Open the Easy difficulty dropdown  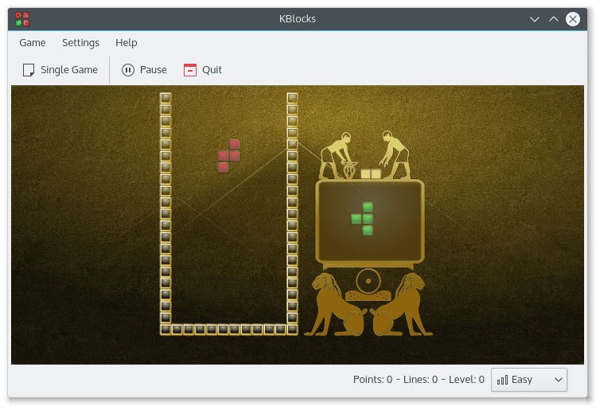(529, 380)
